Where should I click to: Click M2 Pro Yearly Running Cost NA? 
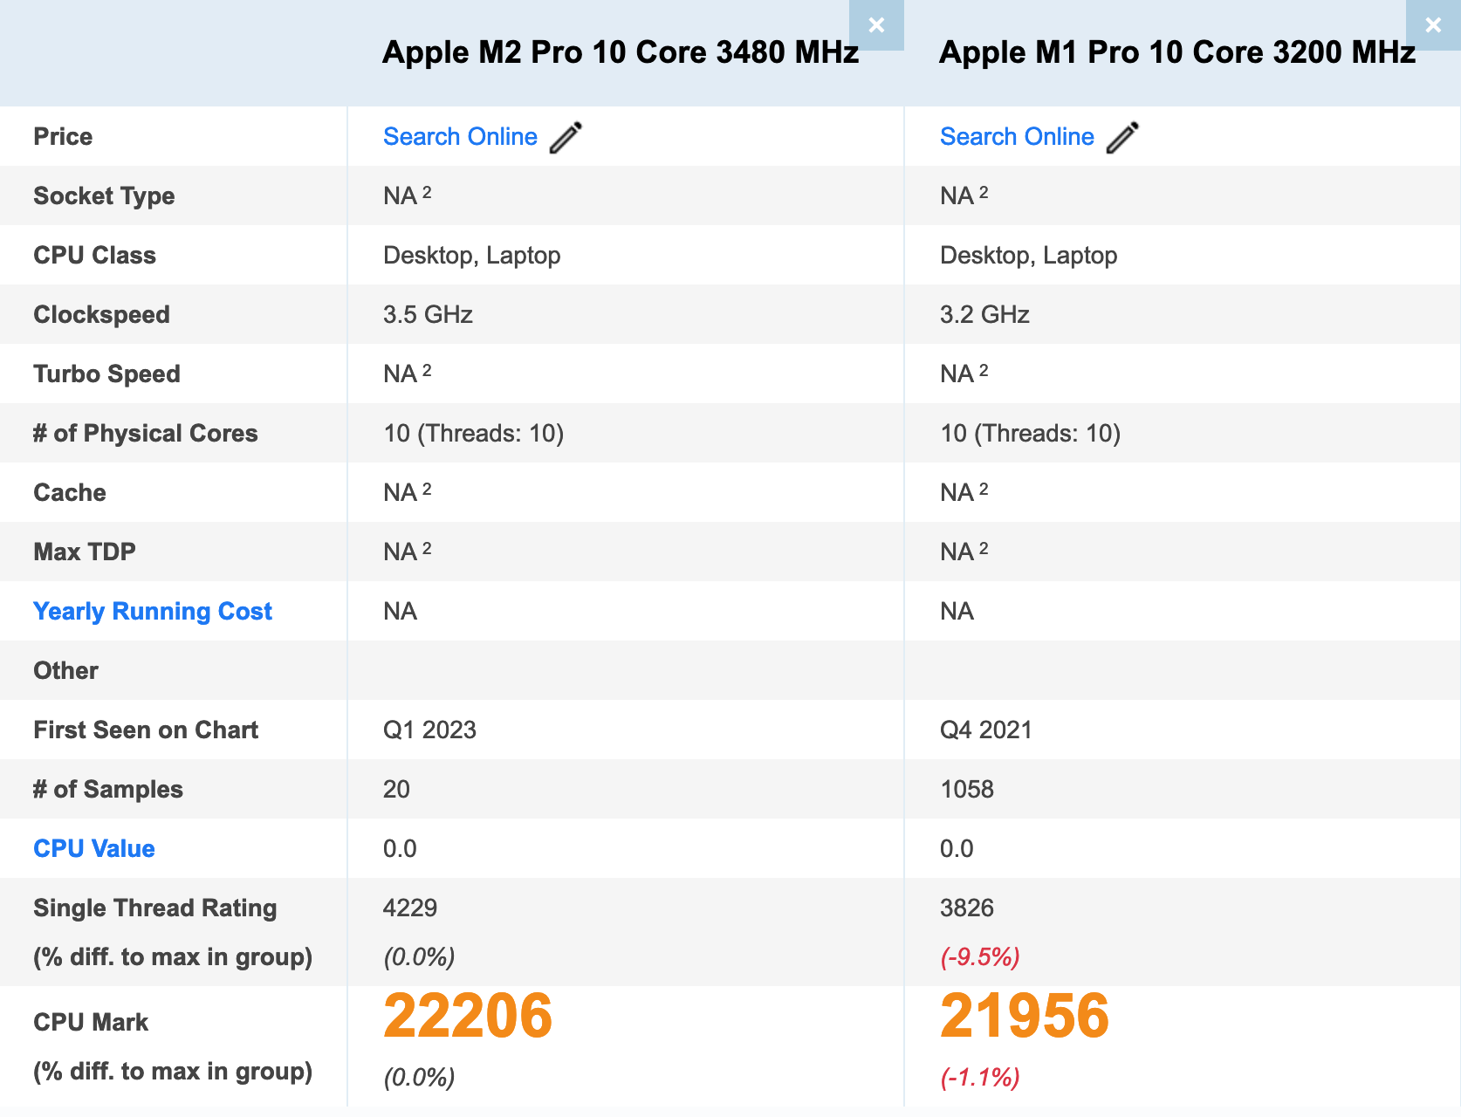click(401, 612)
